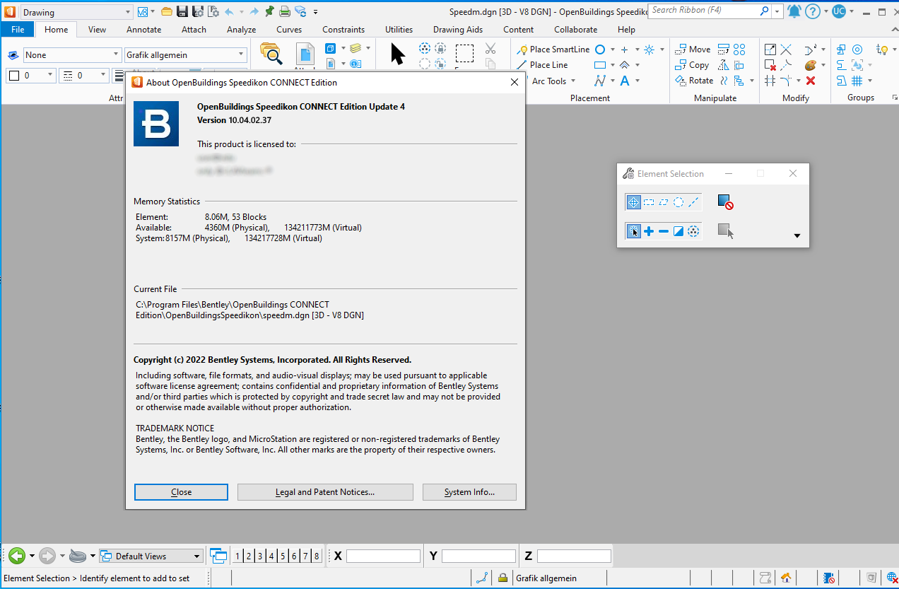Open the File menu tab
Image resolution: width=899 pixels, height=589 pixels.
(x=18, y=30)
